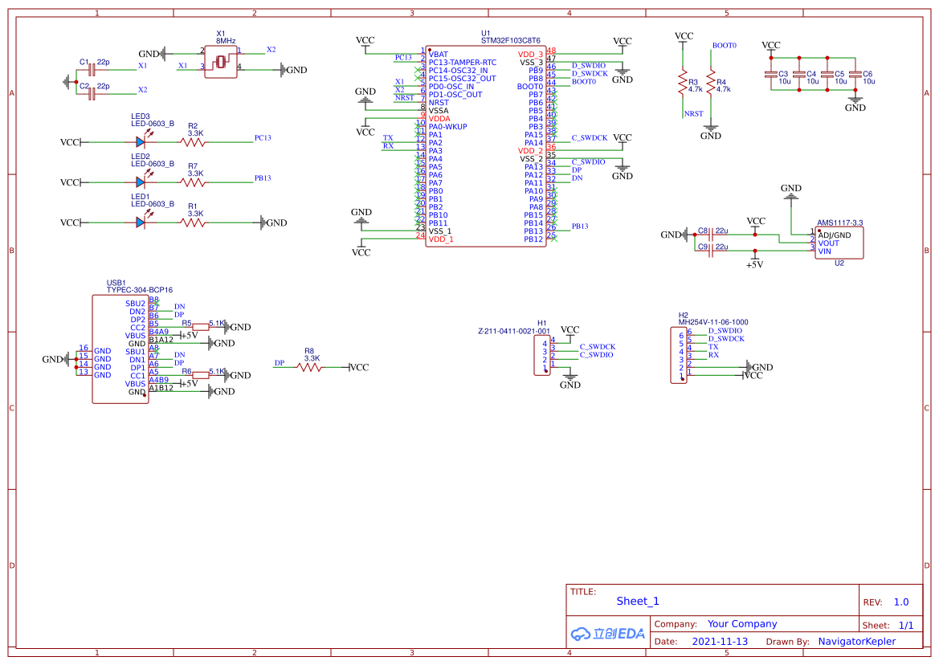Select resistor R3 on the NRST line
The width and height of the screenshot is (939, 665).
click(683, 82)
